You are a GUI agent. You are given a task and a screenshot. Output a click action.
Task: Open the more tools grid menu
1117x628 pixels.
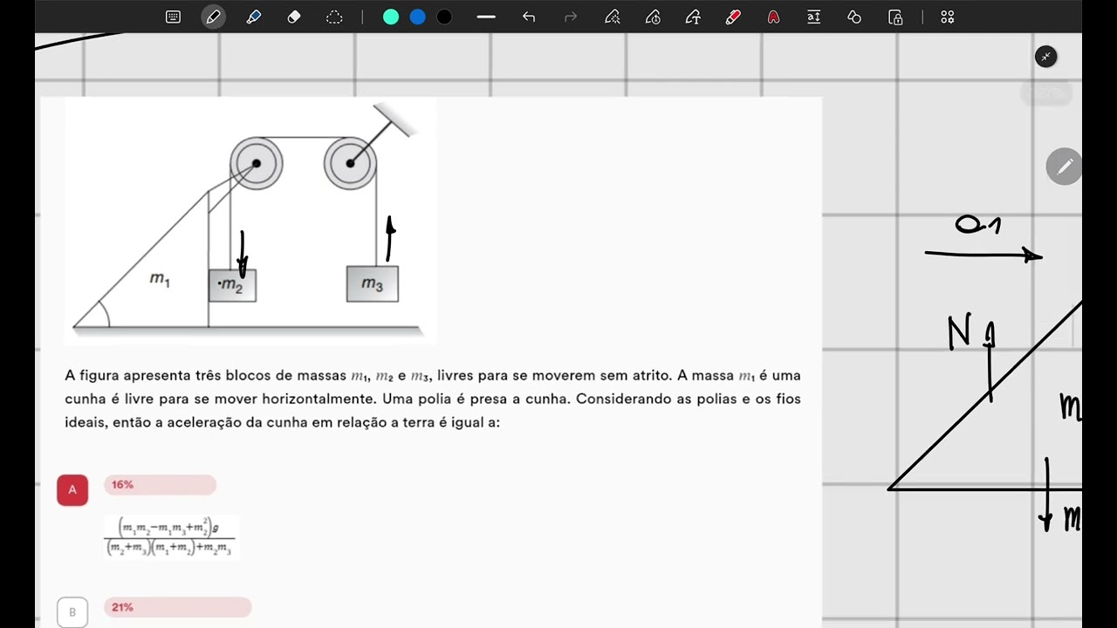pyautogui.click(x=948, y=17)
